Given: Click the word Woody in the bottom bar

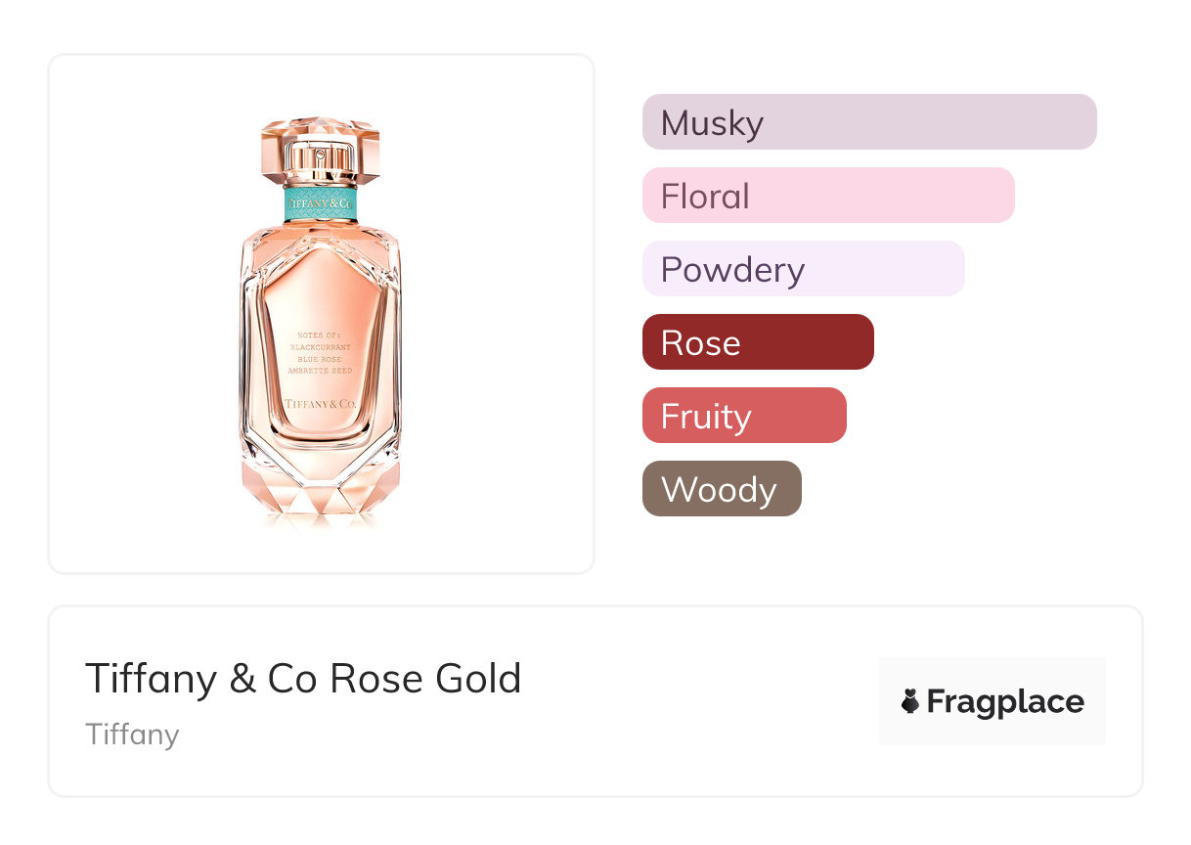Looking at the screenshot, I should pyautogui.click(x=719, y=490).
